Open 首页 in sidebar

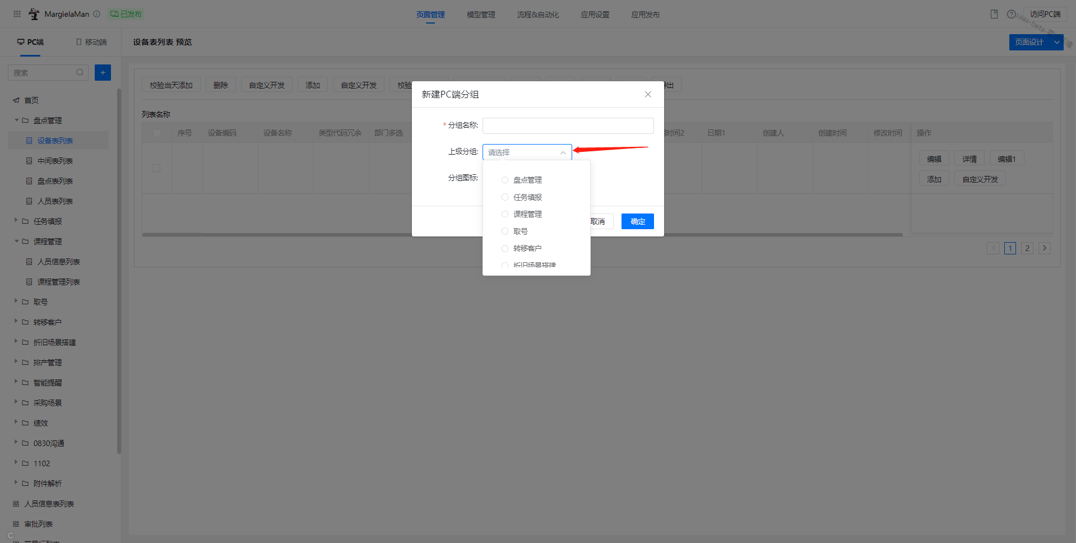click(x=31, y=100)
